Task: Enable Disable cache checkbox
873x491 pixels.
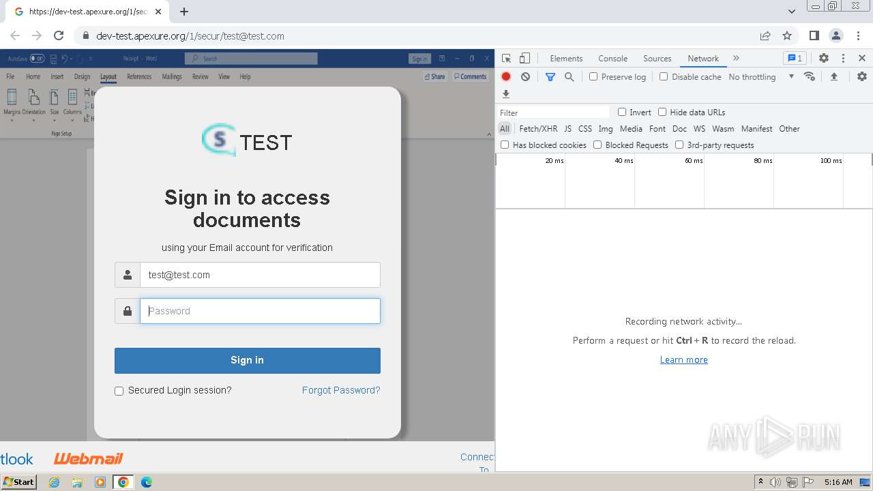Action: (664, 76)
